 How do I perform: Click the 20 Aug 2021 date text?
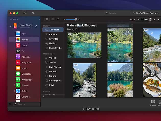73,29
